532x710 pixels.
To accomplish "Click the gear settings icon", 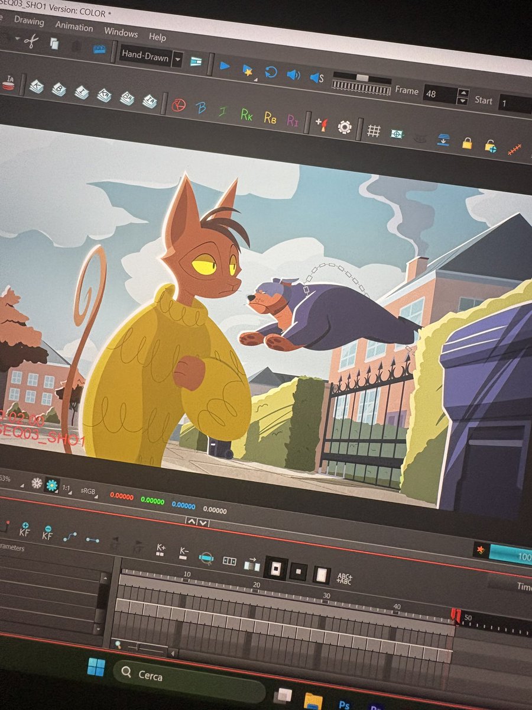I will [345, 127].
